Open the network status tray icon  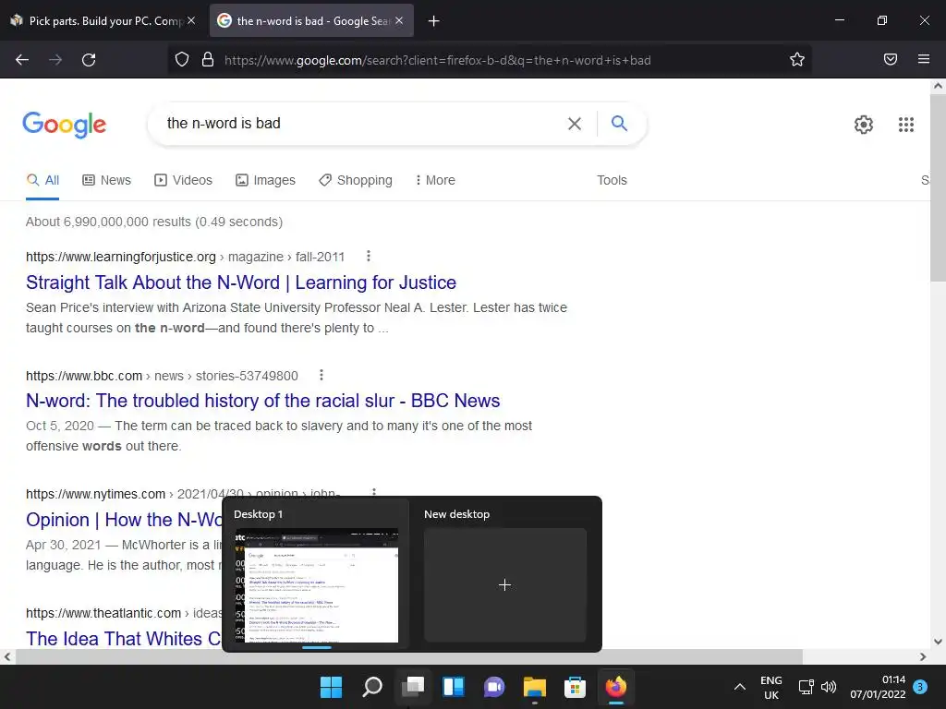tap(806, 687)
